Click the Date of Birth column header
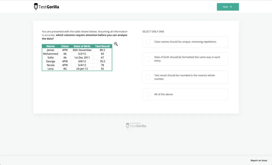272x165 pixels. click(x=82, y=46)
